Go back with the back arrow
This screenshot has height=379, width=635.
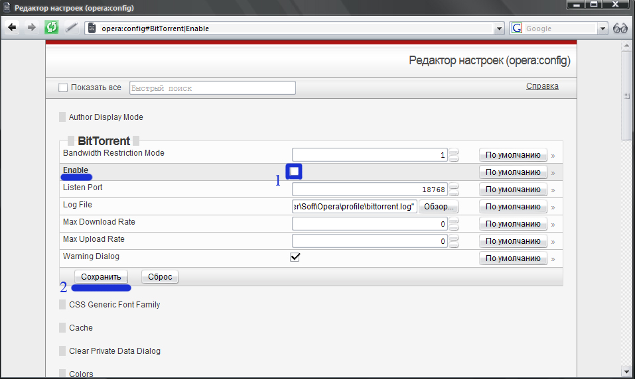pyautogui.click(x=12, y=28)
